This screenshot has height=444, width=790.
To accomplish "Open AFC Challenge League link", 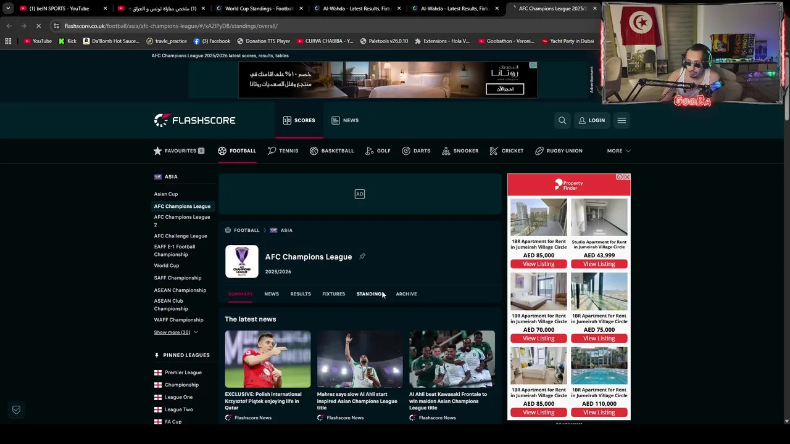I will point(180,236).
